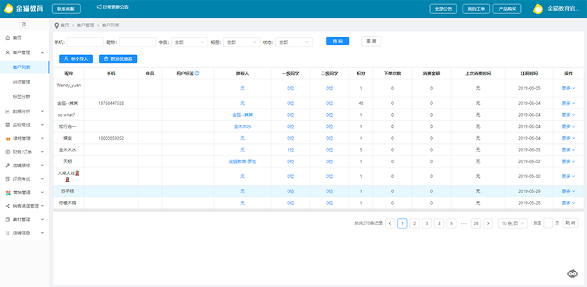587x287 pixels.
Task: Go to the next page arrow
Action: click(x=488, y=223)
